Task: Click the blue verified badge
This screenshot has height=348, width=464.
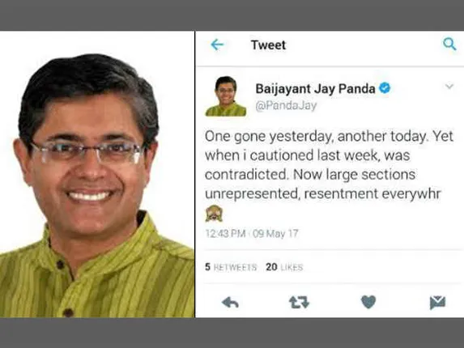Action: [385, 88]
